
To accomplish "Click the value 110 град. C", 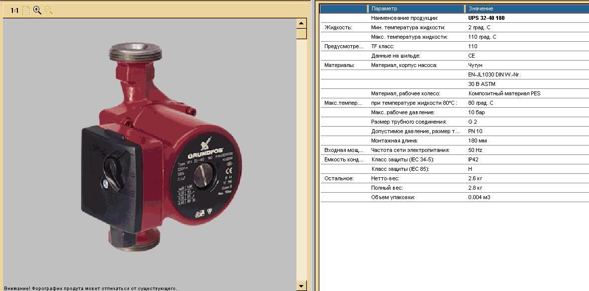I will click(x=482, y=37).
